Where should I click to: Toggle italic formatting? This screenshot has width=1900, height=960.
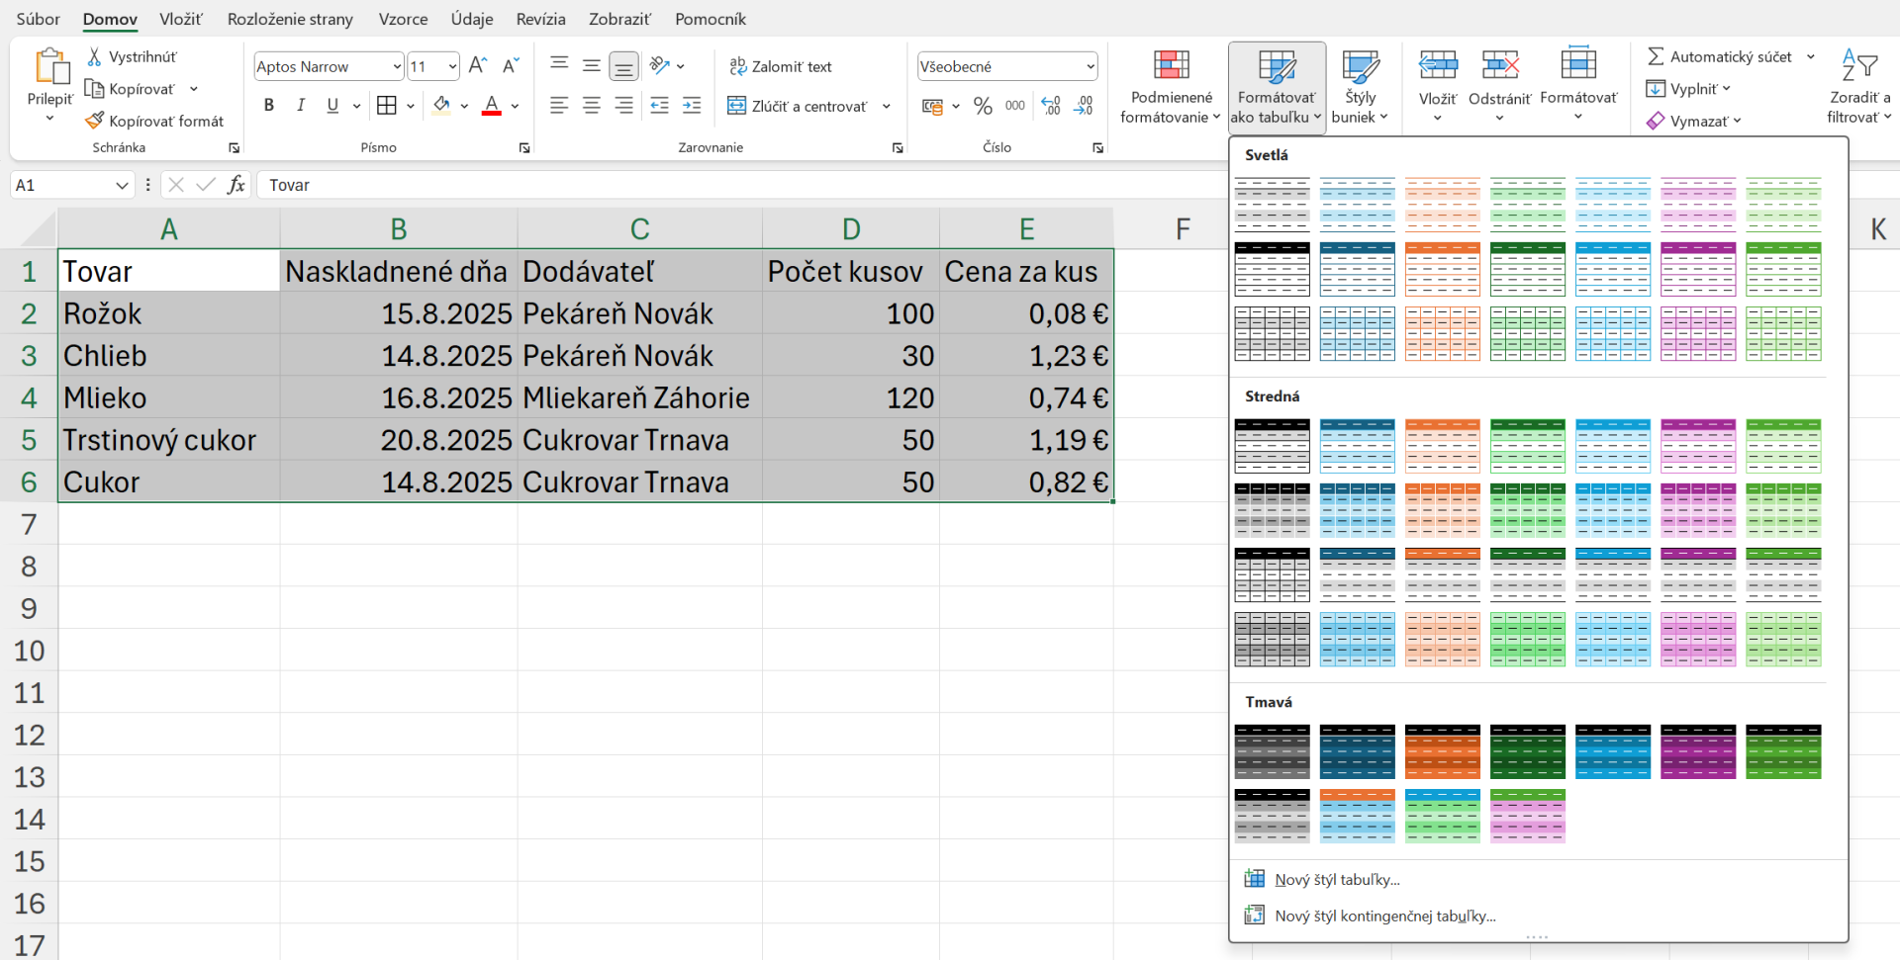pos(301,105)
